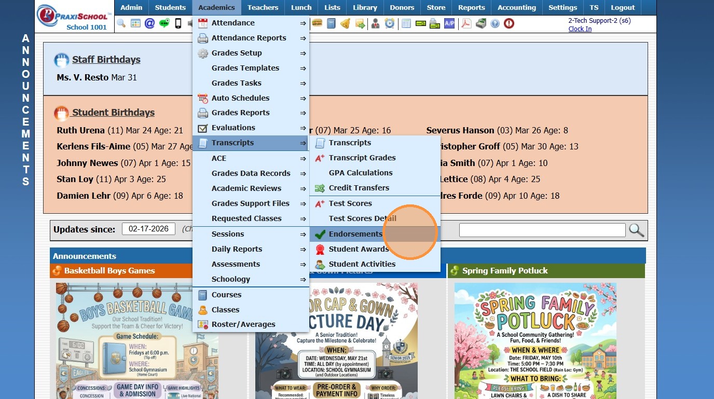Select Endorsements in the Transcripts submenu
This screenshot has height=399, width=714.
tap(375, 234)
